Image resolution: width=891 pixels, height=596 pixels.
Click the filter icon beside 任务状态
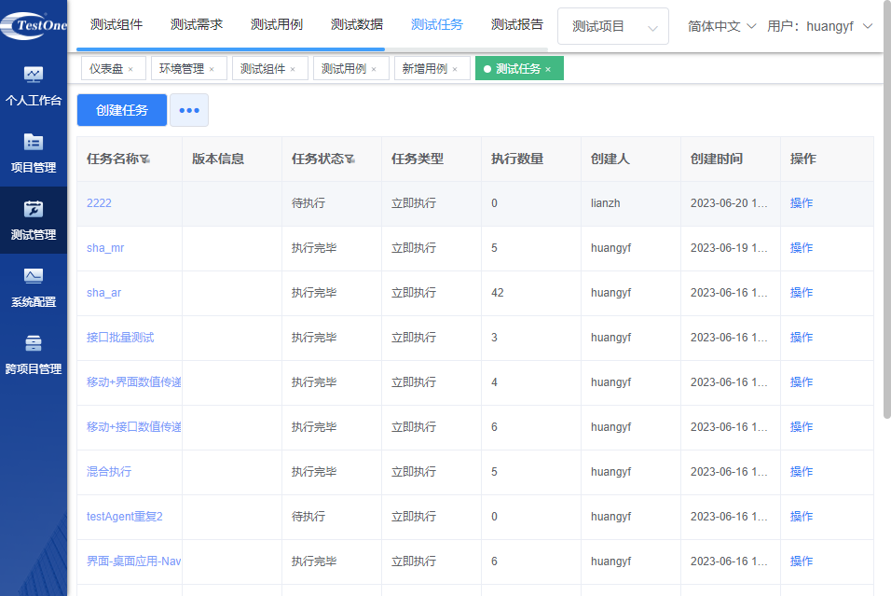point(350,159)
